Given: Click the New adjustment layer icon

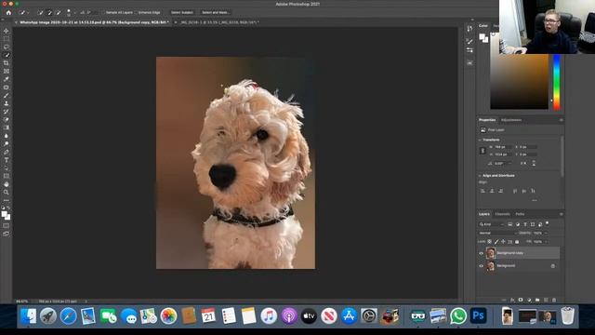Looking at the screenshot, I should pos(529,300).
